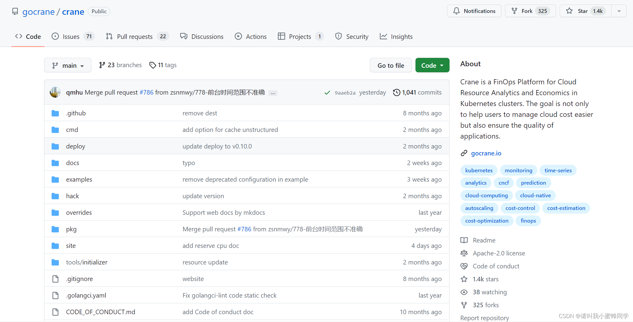Click the CODE_OF_CONDUCT.md file icon
Image resolution: width=633 pixels, height=322 pixels.
(55, 312)
